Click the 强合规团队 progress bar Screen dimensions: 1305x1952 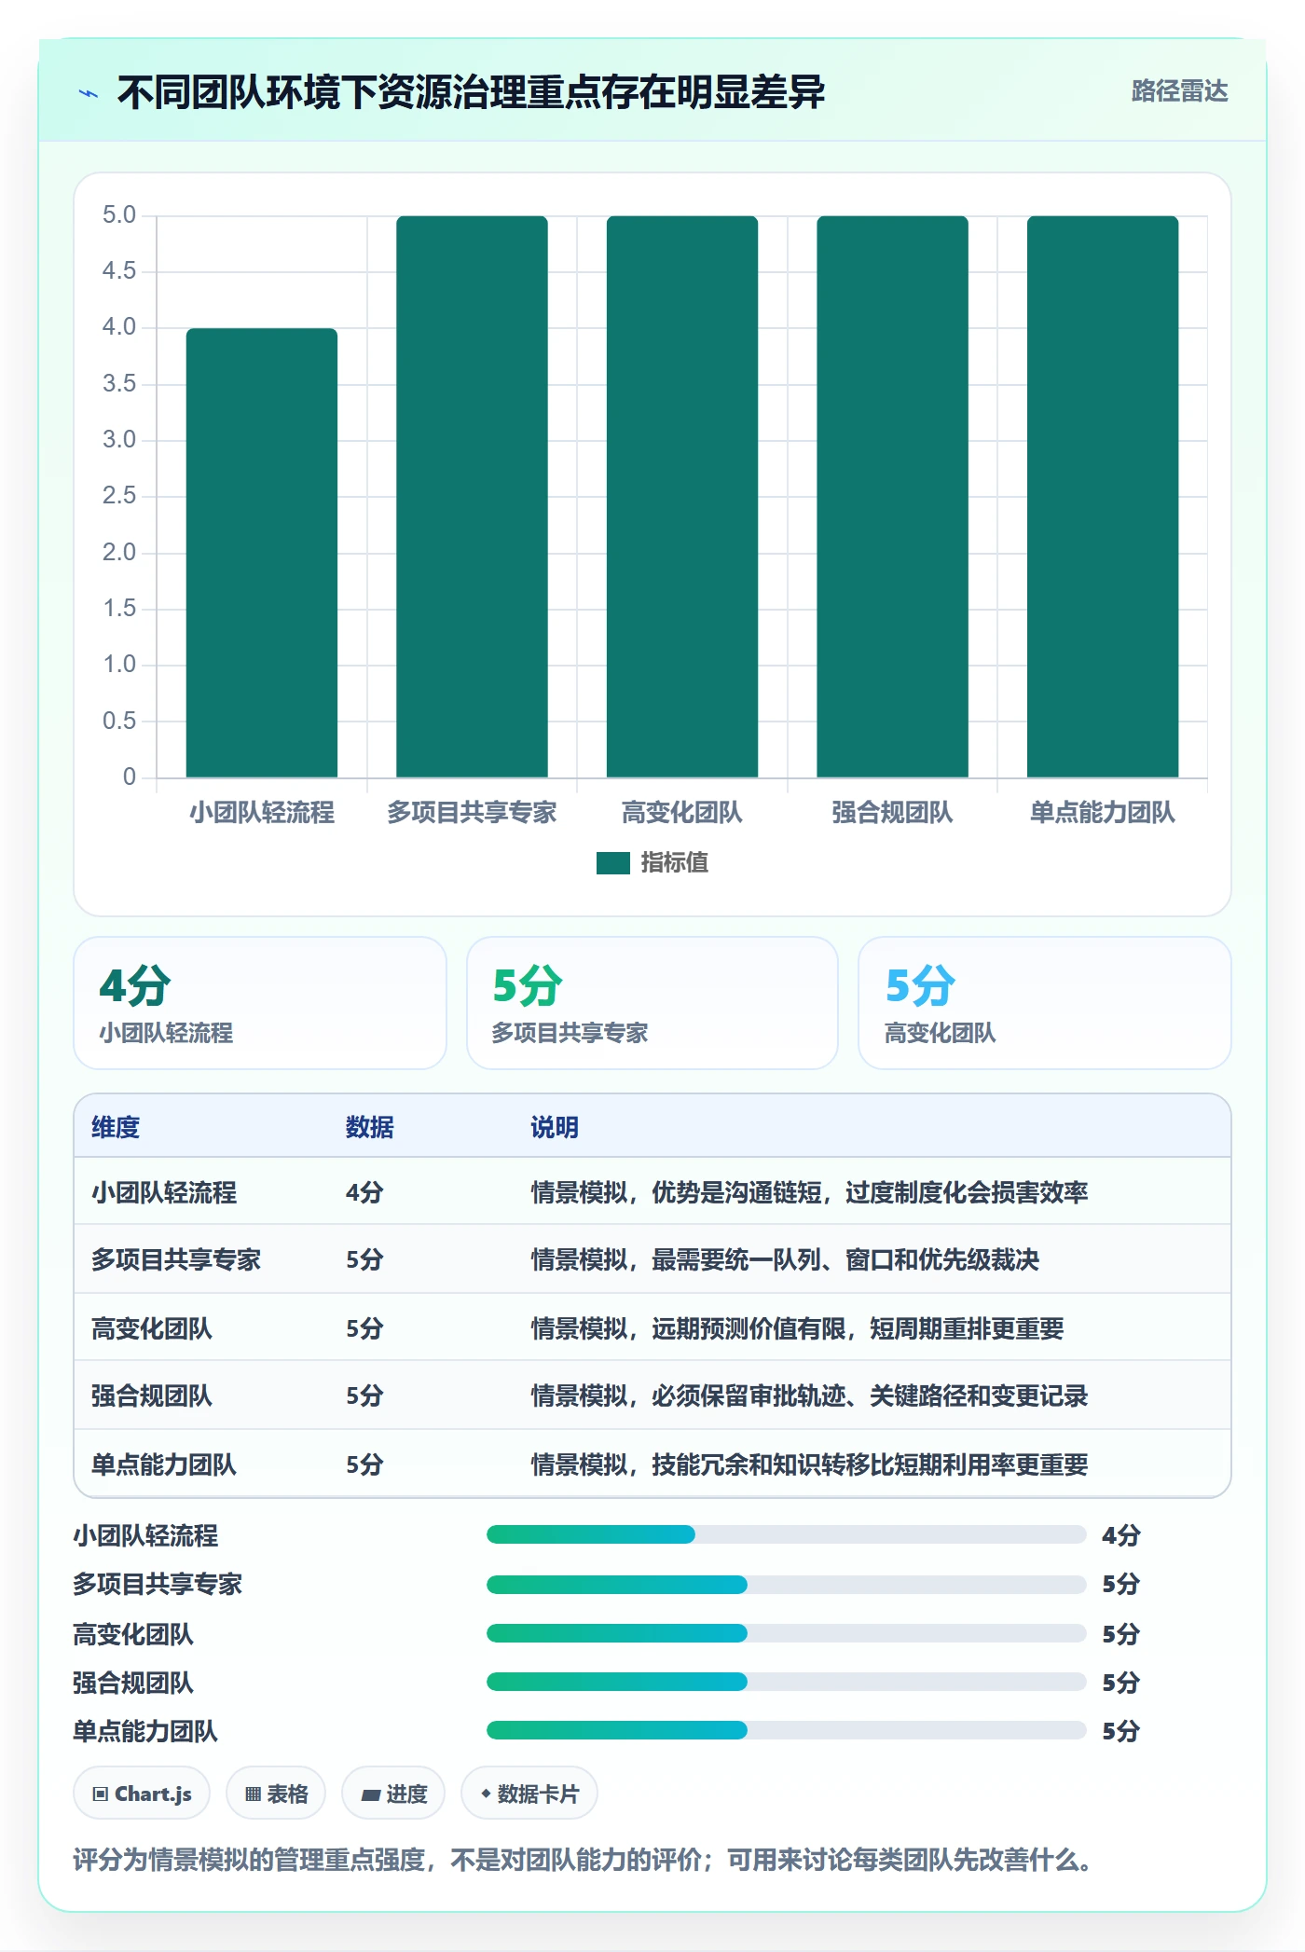pos(787,1682)
